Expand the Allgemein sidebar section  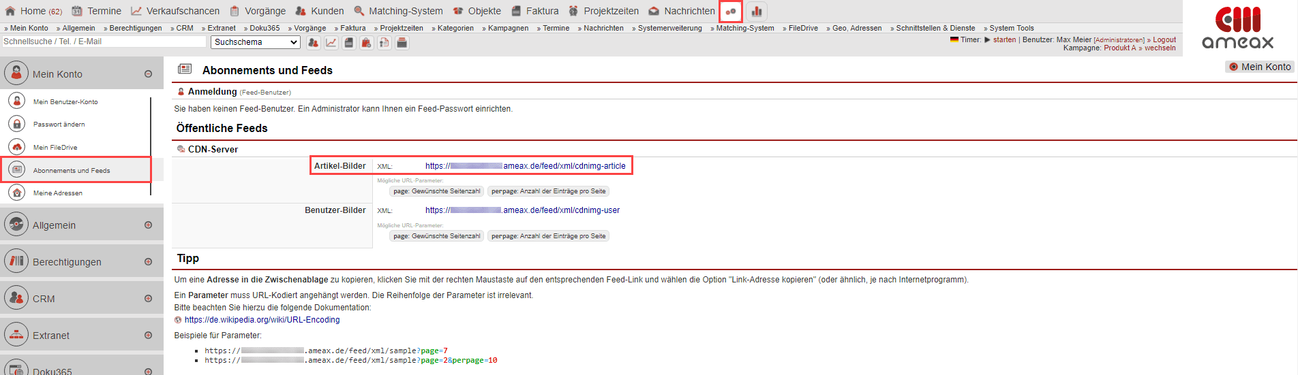tap(148, 225)
